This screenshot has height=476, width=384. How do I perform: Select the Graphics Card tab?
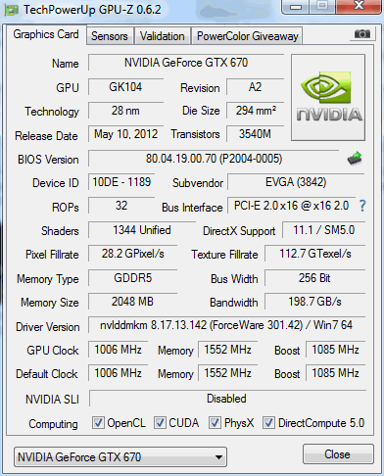pos(46,34)
